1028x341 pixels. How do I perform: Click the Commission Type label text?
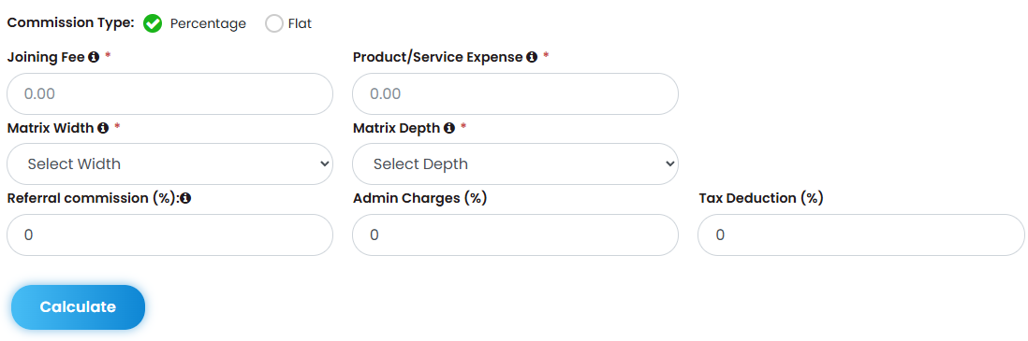click(71, 23)
